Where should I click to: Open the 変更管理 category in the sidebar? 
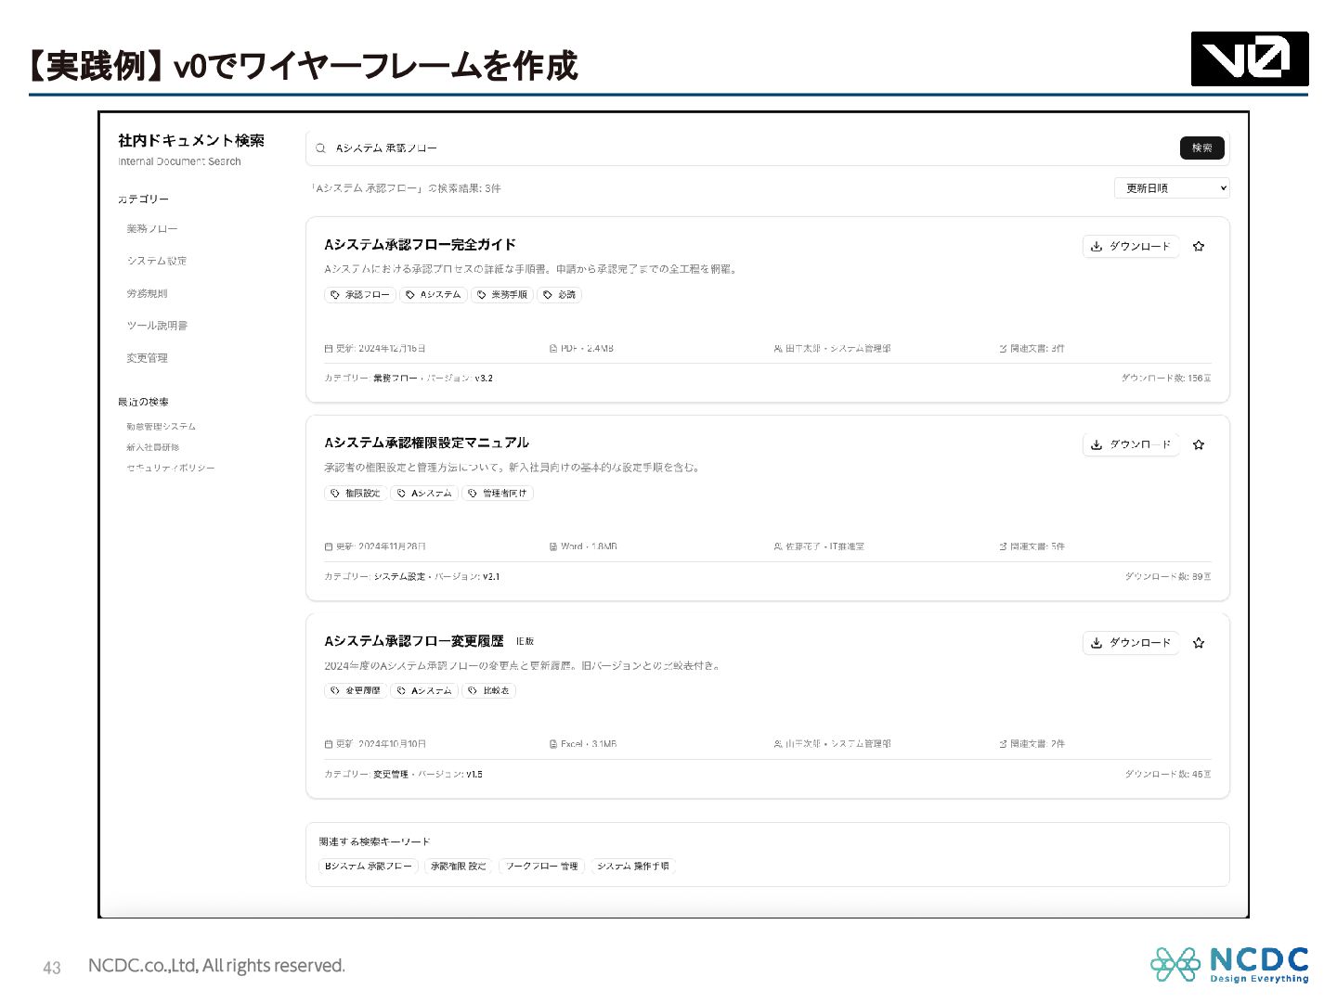(147, 358)
